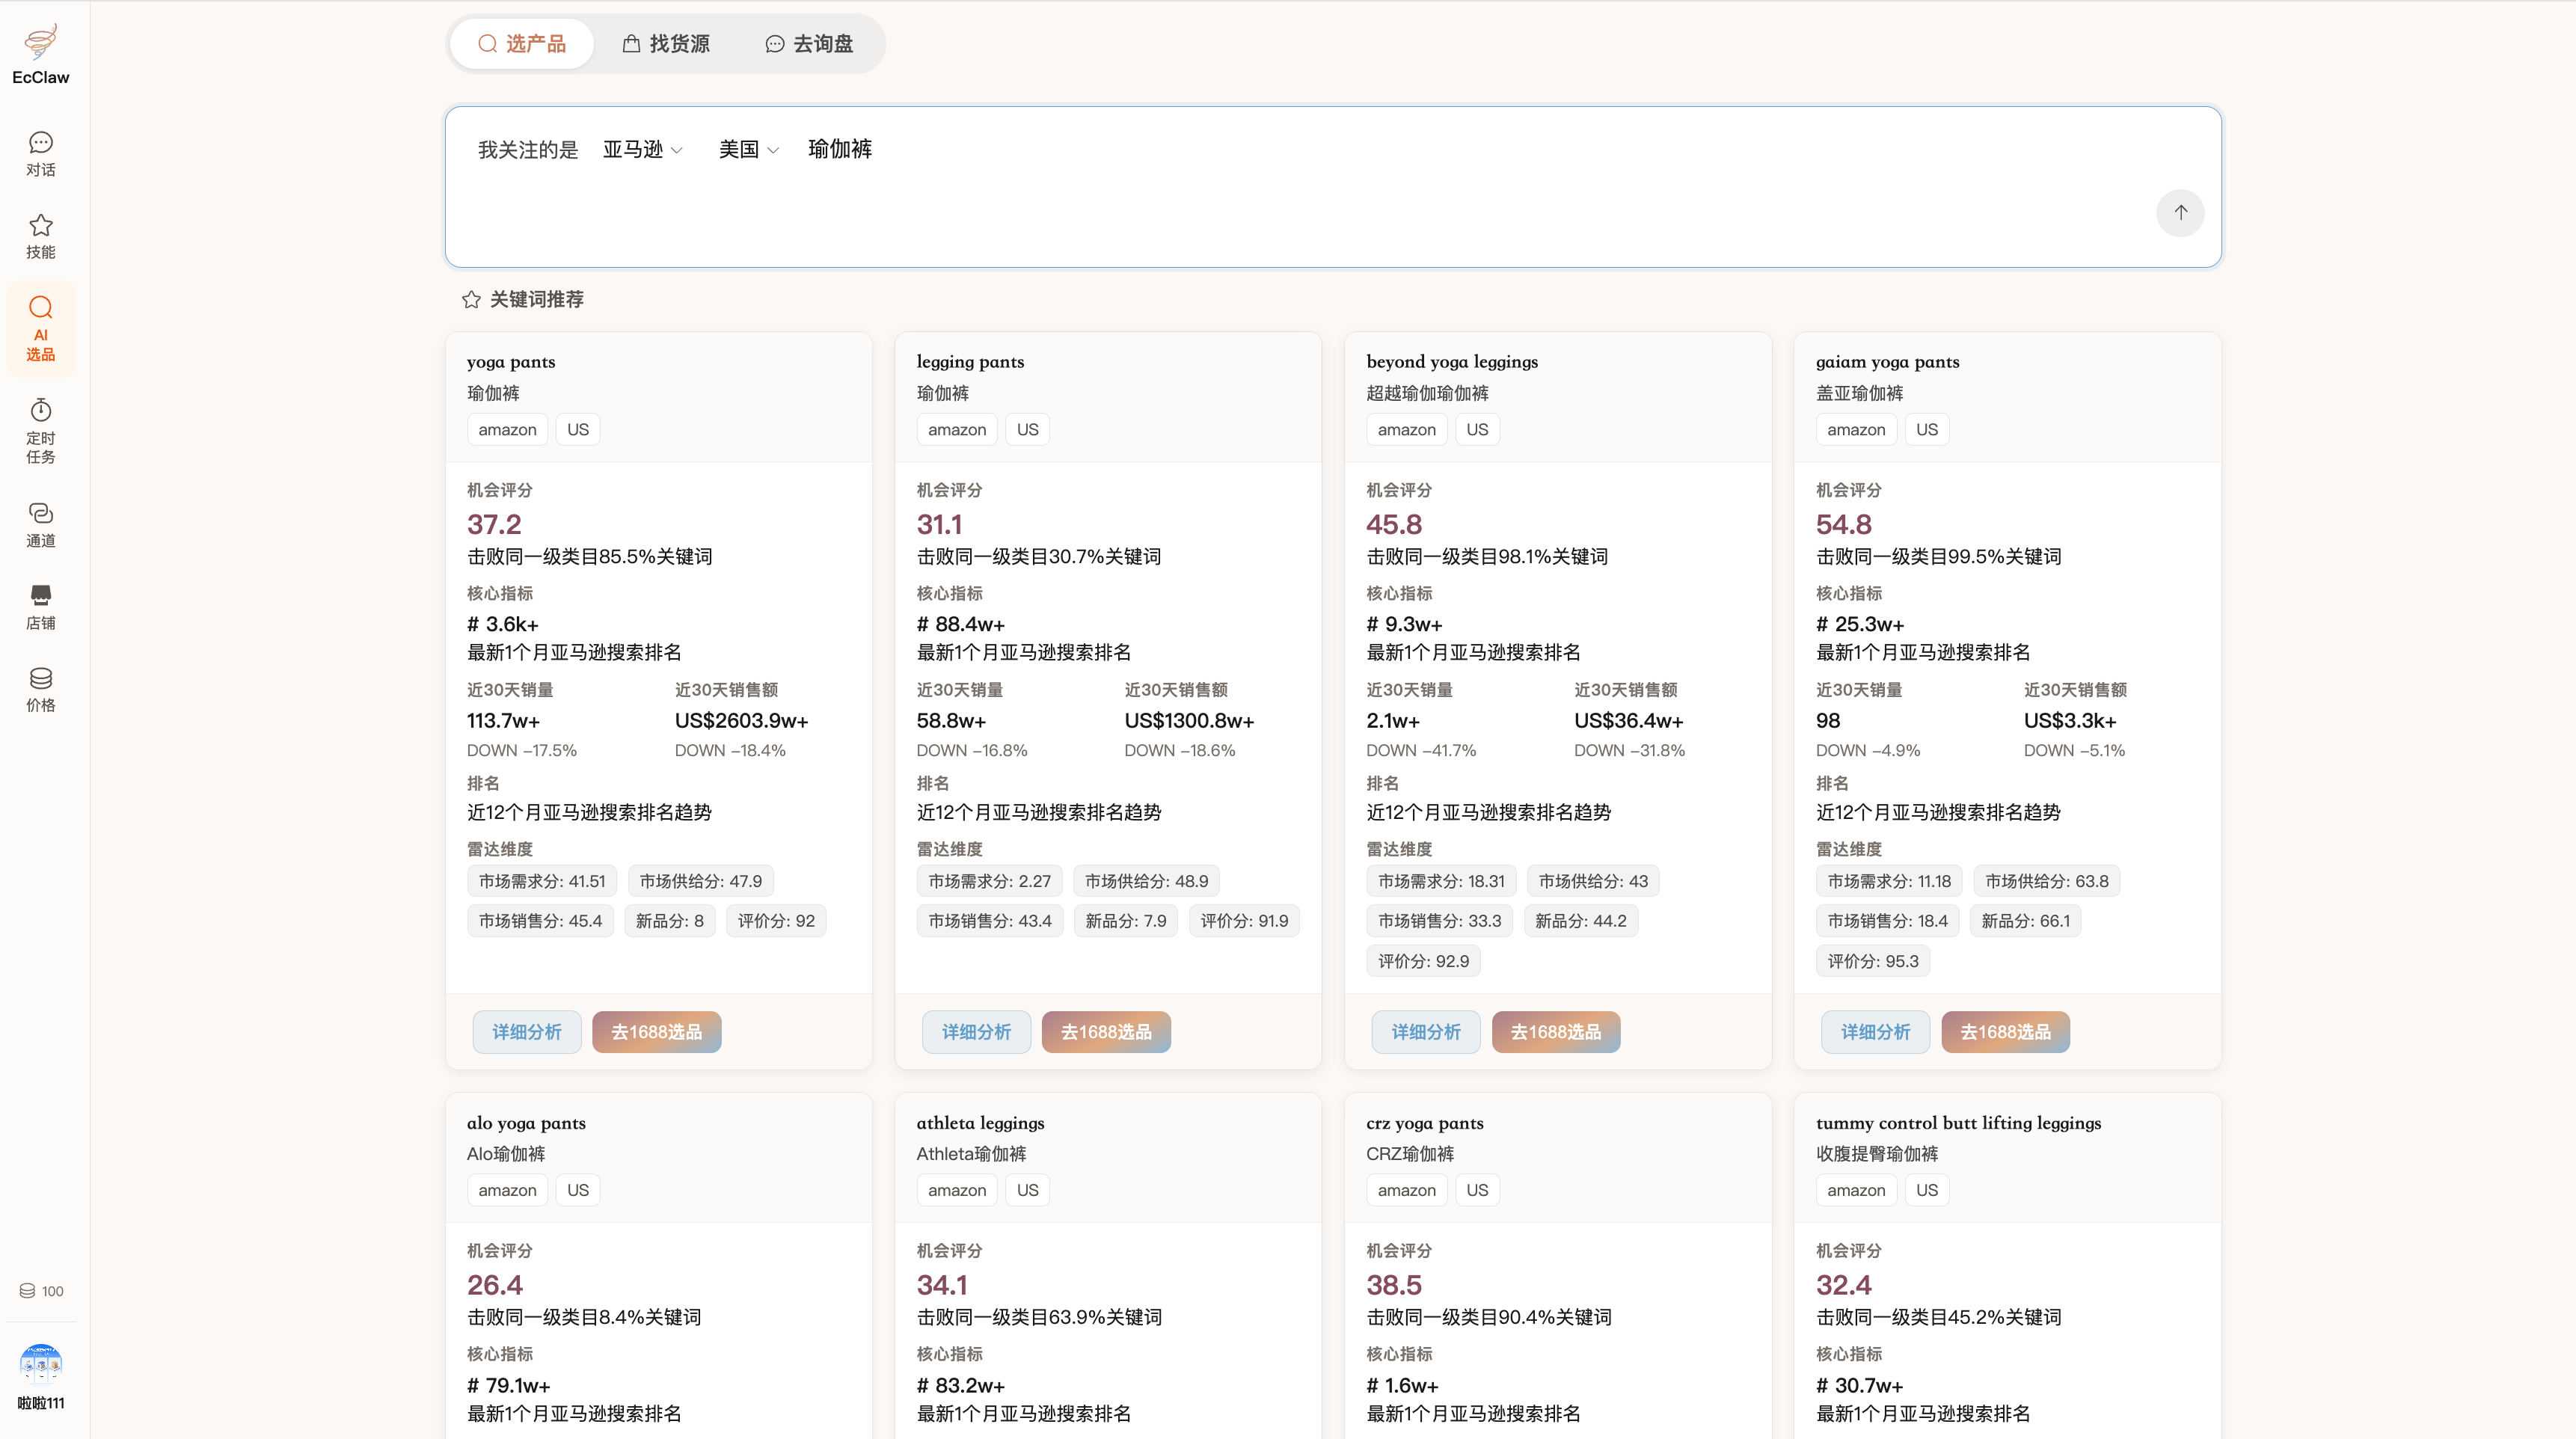Open 详细分析 for yoga pants card
This screenshot has height=1439, width=2576.
click(526, 1031)
